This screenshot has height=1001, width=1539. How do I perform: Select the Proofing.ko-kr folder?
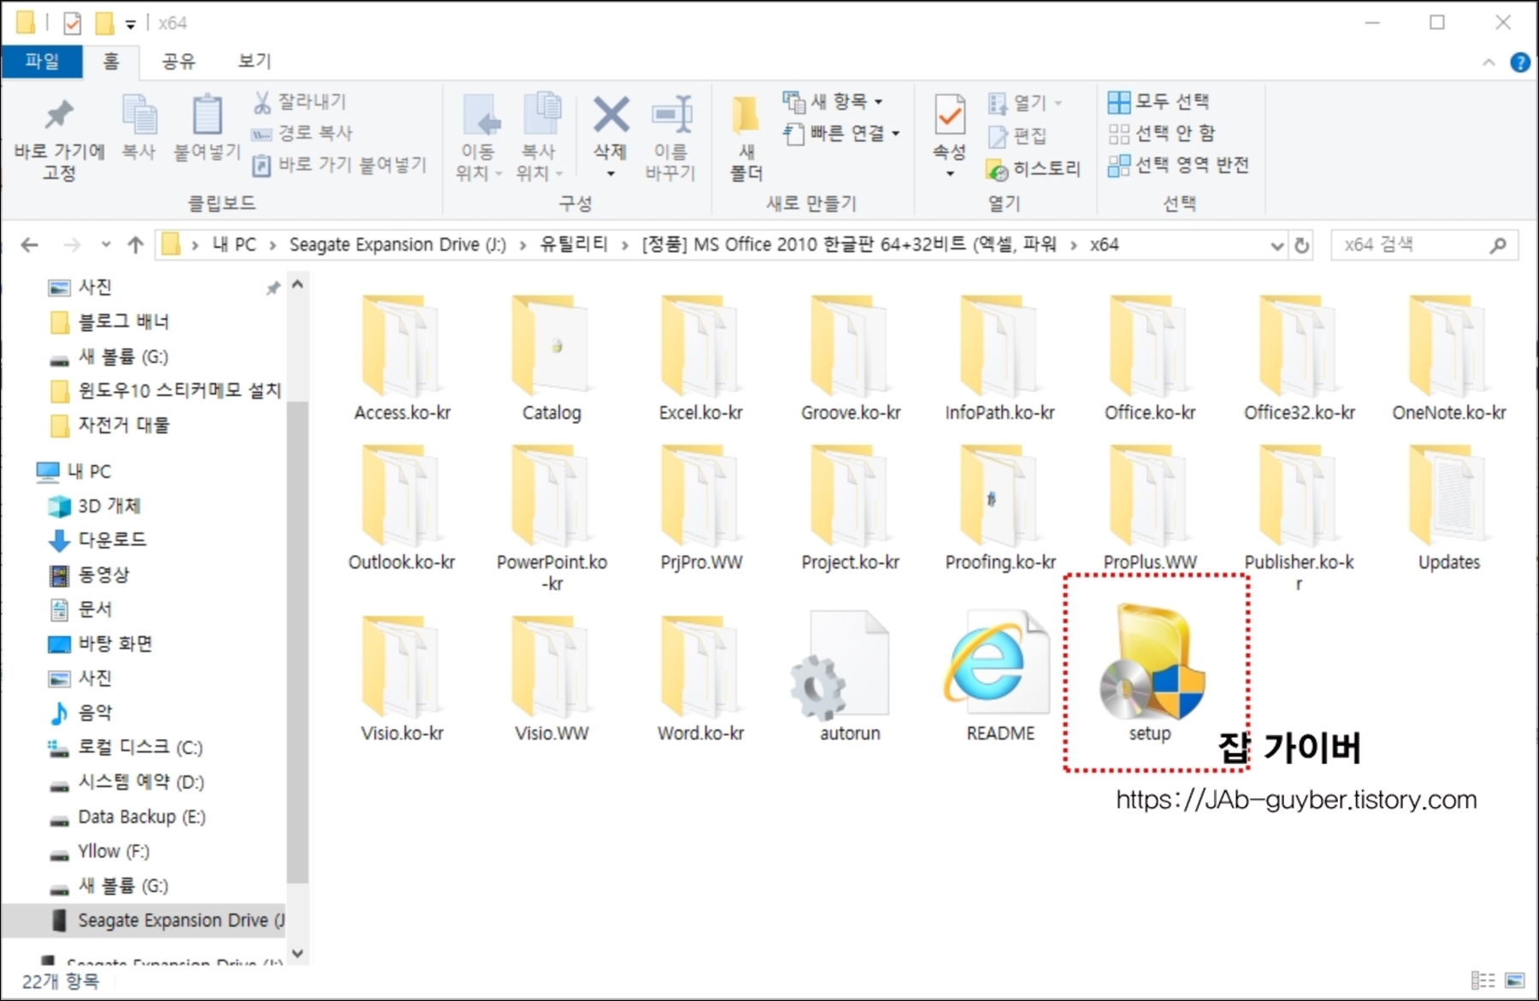(999, 508)
